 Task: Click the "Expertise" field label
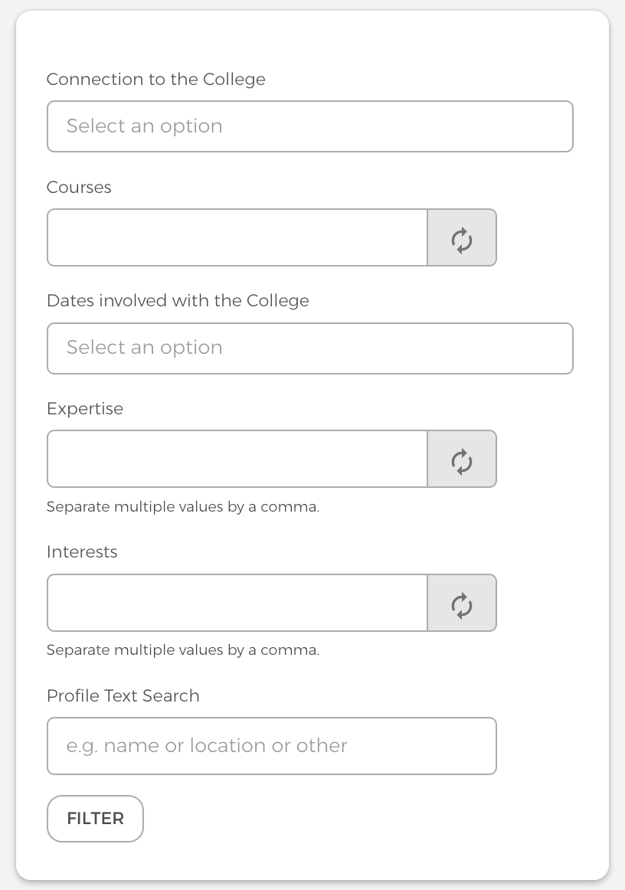coord(85,409)
